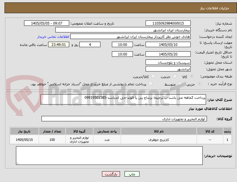237x182 pixels.
Task: Click the remaining days field showing 4
Action: (90, 44)
